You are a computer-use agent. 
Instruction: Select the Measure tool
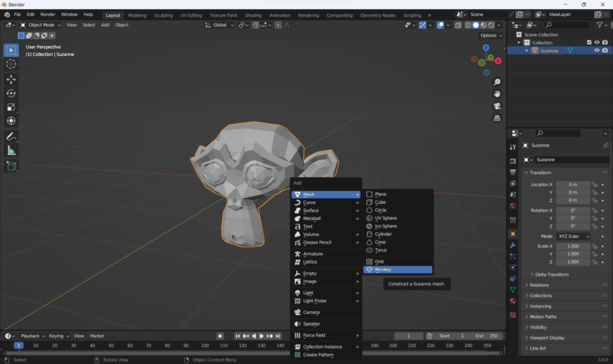click(11, 150)
